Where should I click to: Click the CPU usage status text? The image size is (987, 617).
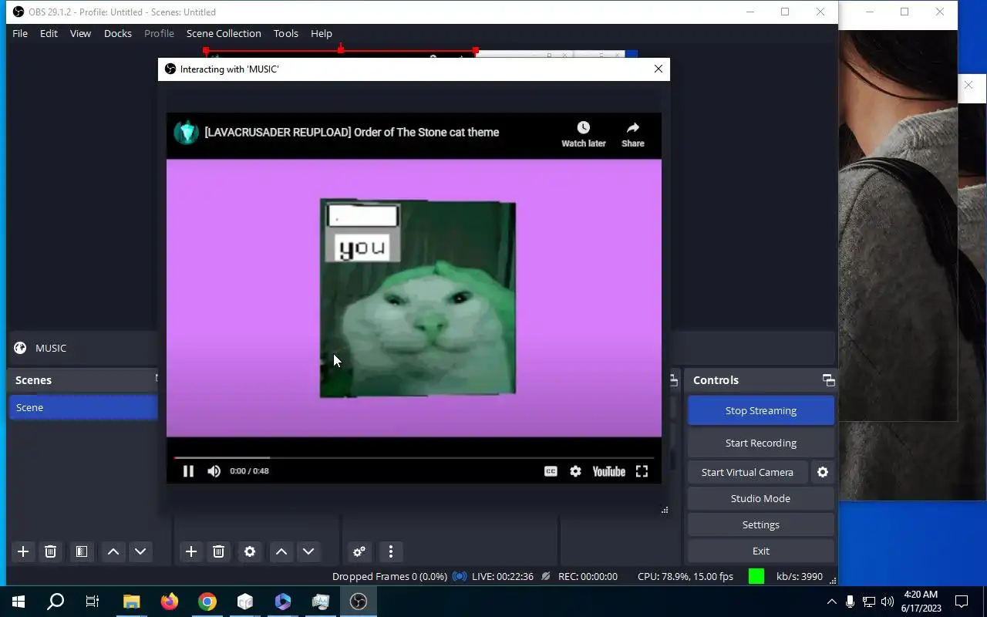(x=686, y=576)
